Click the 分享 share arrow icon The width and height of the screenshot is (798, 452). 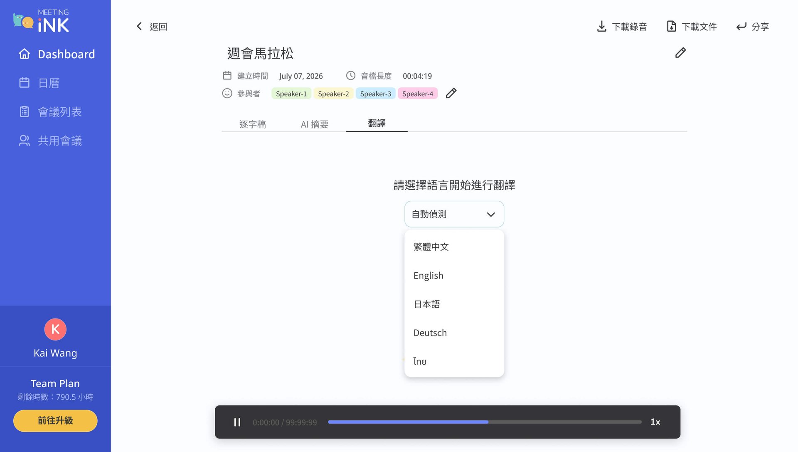click(x=741, y=27)
